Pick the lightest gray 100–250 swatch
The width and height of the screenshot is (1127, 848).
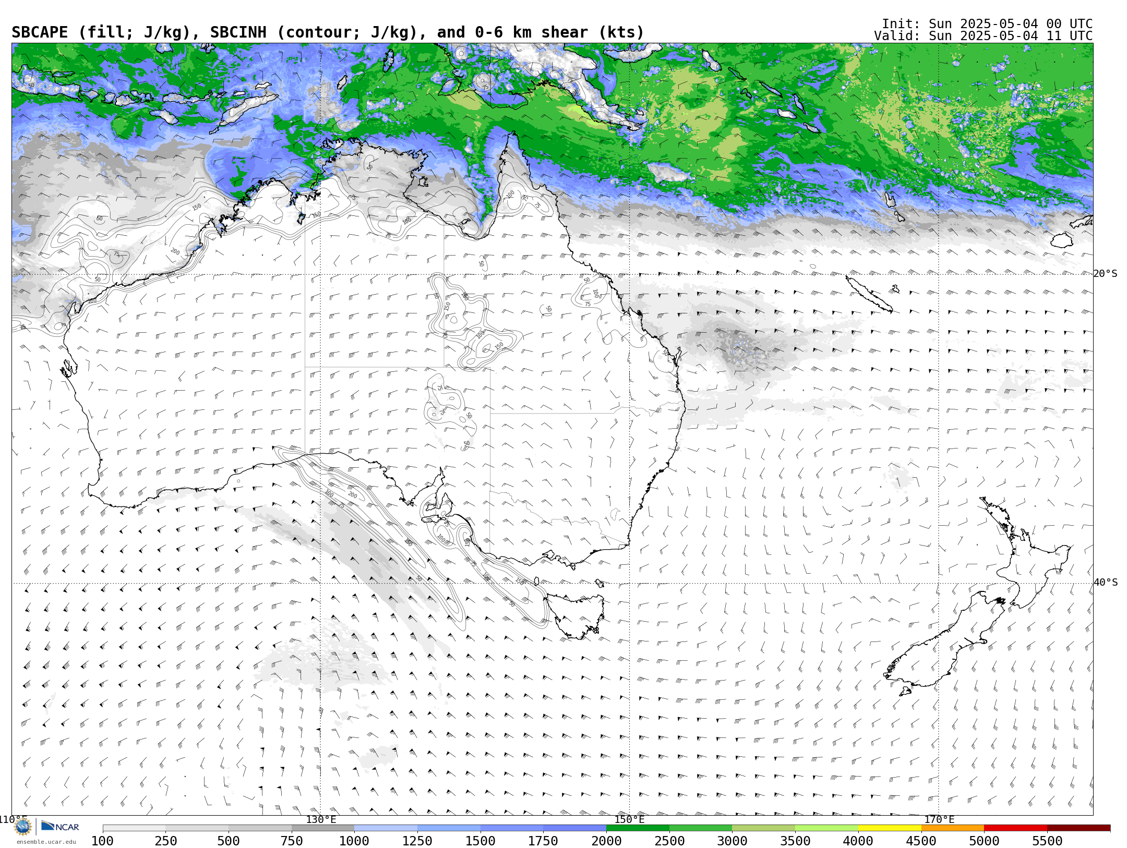(x=134, y=828)
